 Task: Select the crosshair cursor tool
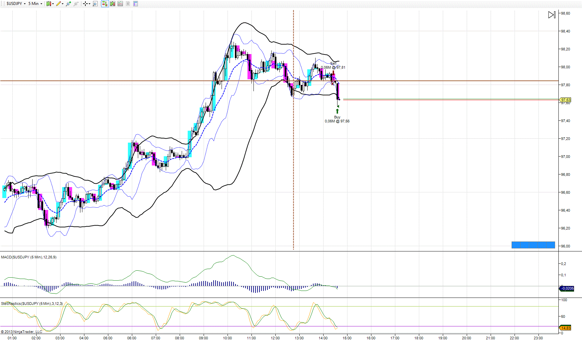[x=85, y=4]
